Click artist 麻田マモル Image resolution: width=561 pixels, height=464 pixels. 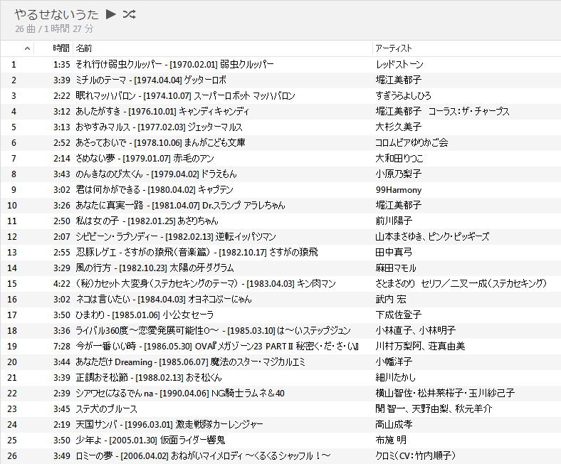click(396, 268)
